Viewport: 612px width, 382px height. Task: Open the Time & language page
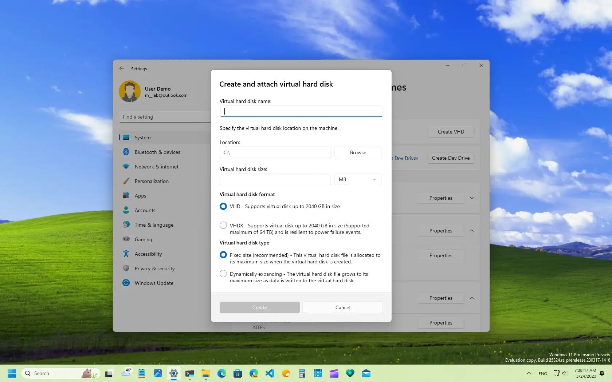(154, 225)
